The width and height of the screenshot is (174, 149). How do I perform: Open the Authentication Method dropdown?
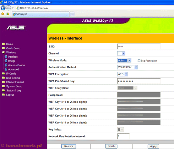pyautogui.click(x=127, y=67)
